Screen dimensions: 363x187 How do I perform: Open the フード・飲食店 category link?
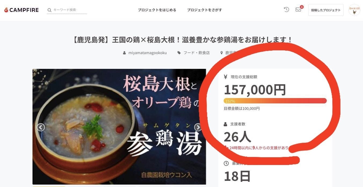click(197, 53)
